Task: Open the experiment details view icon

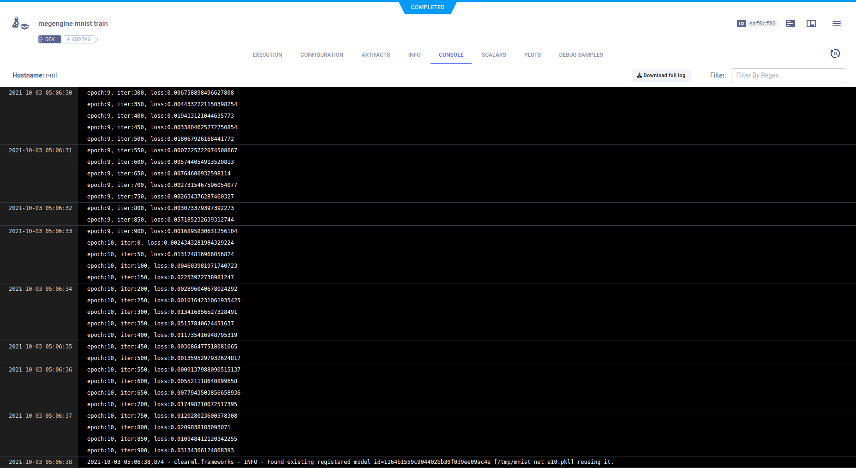Action: [790, 24]
